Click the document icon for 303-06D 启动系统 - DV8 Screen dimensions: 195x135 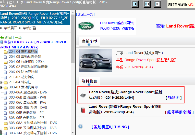click(5, 108)
